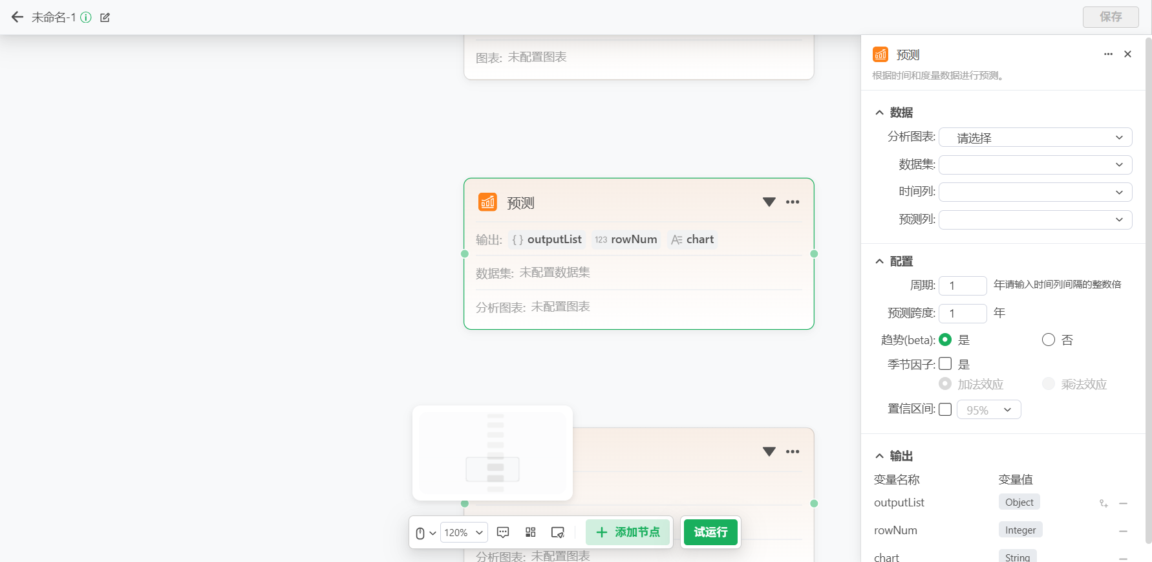Click the 试运行 button
The width and height of the screenshot is (1152, 562).
click(710, 532)
